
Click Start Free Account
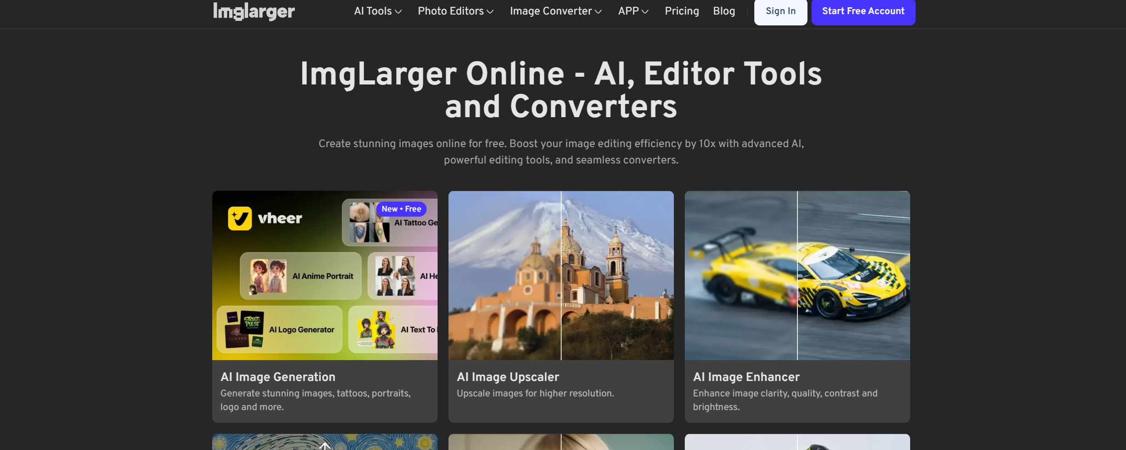coord(863,12)
